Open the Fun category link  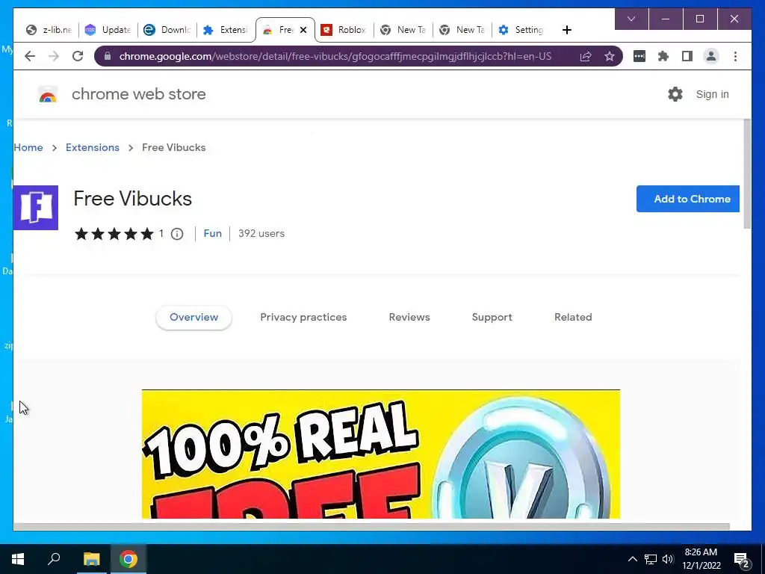[x=213, y=233]
